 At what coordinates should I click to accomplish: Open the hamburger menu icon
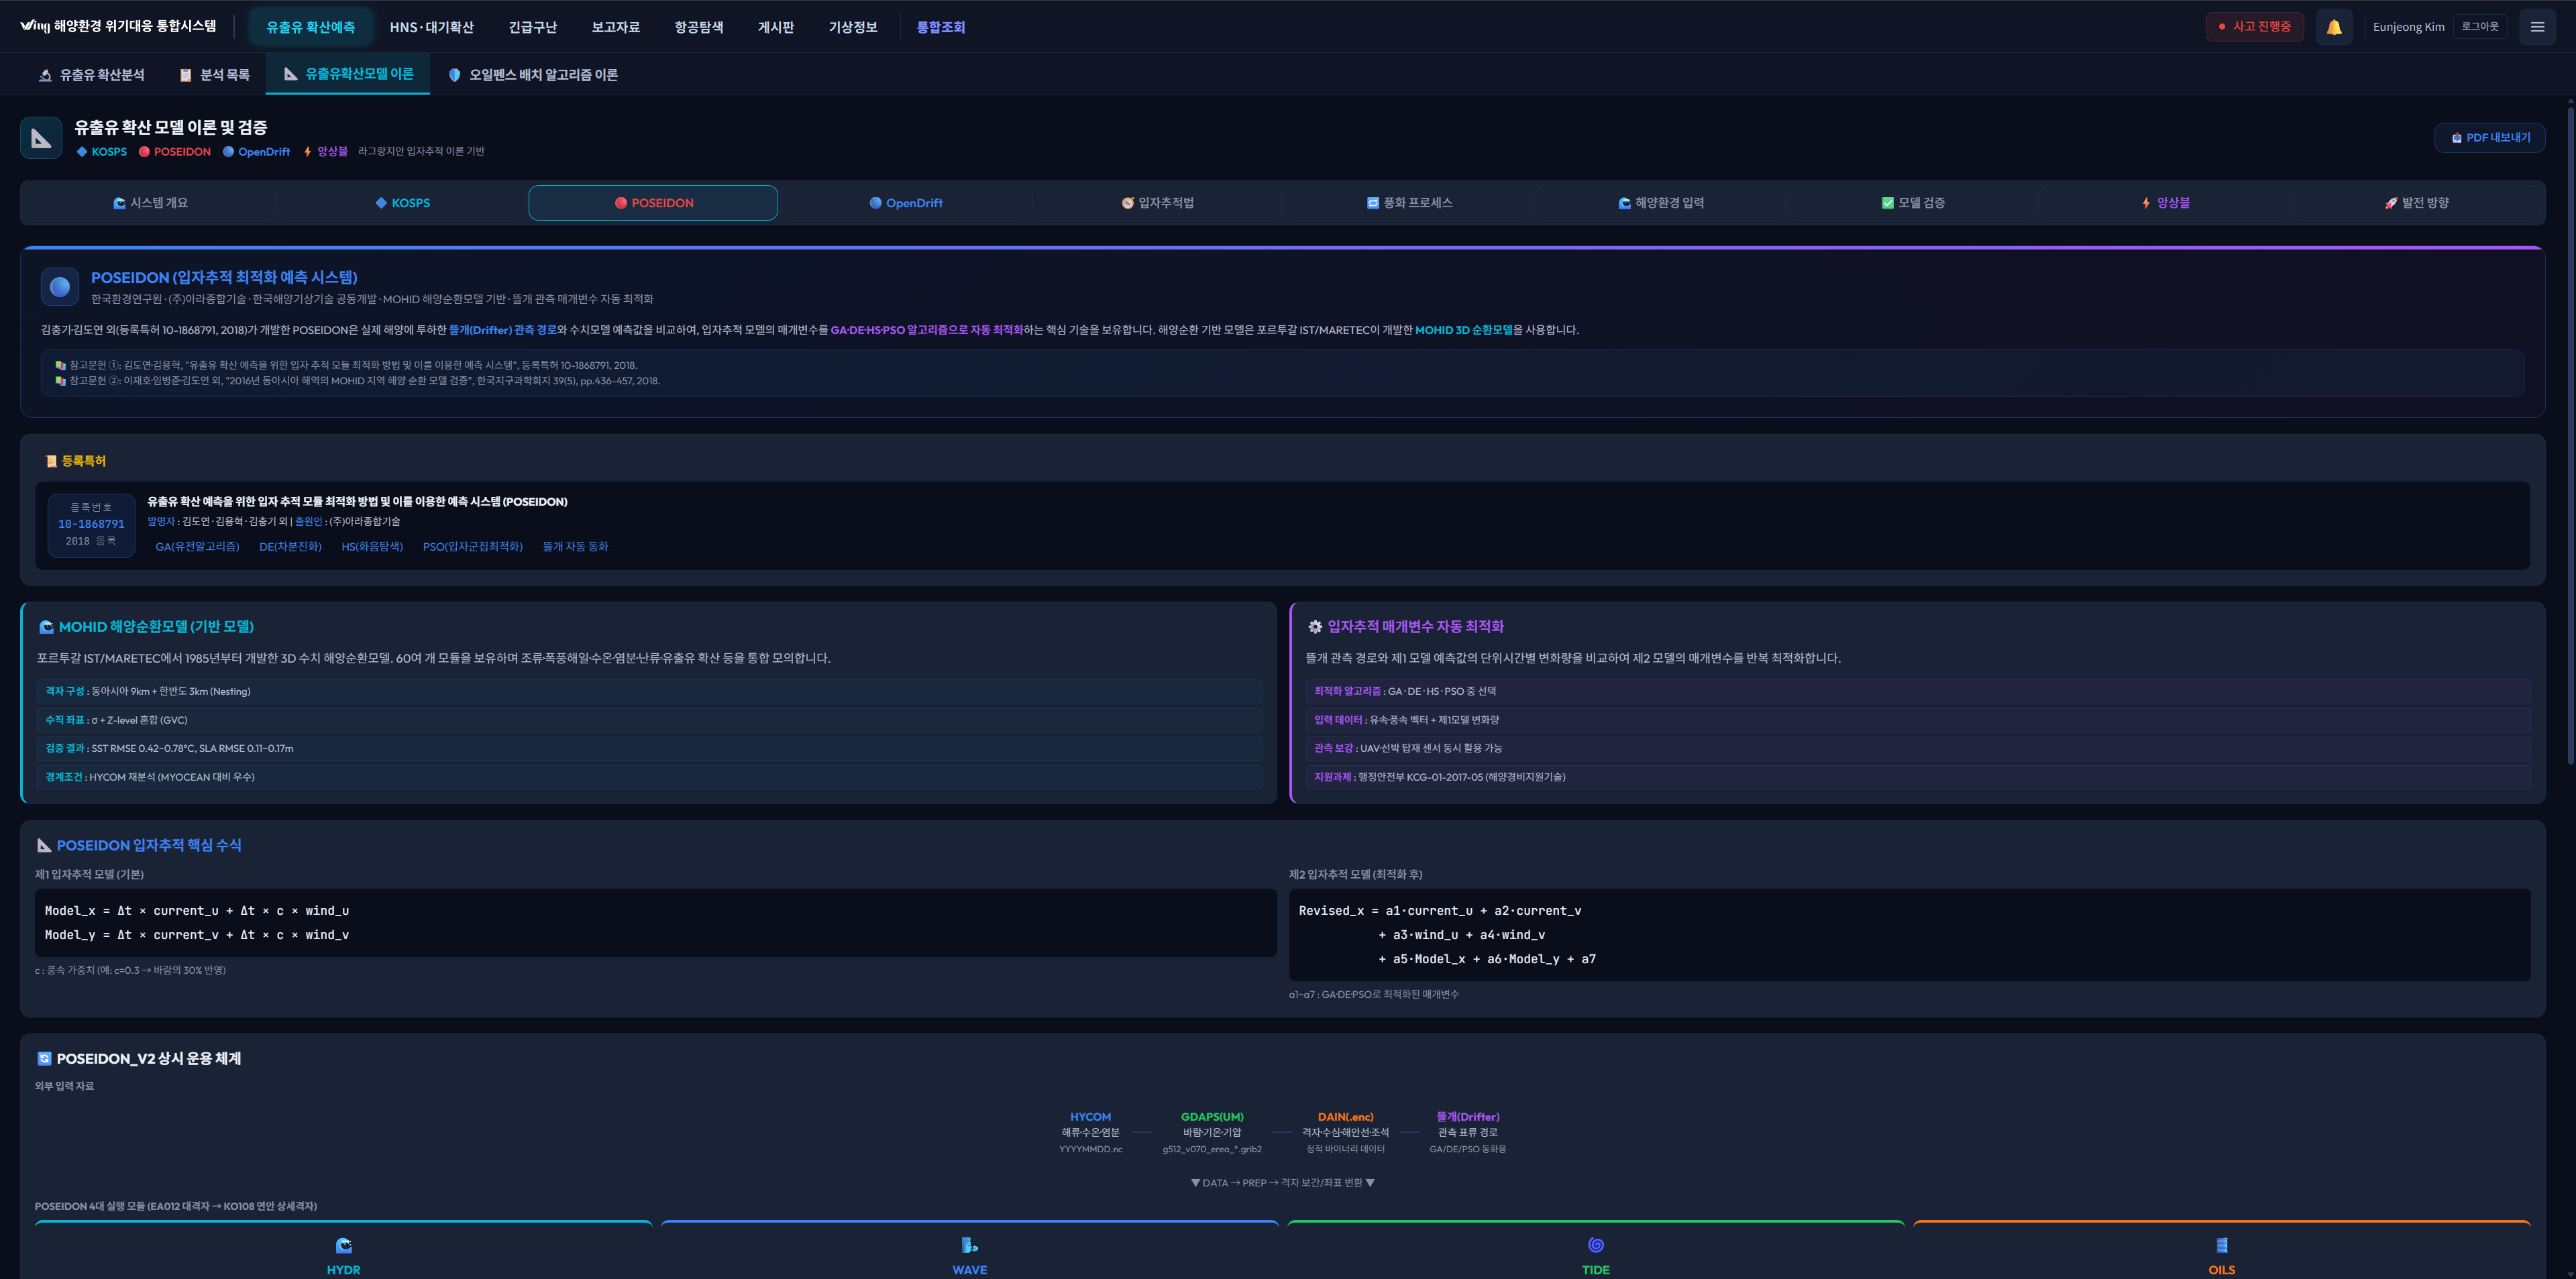click(x=2536, y=27)
